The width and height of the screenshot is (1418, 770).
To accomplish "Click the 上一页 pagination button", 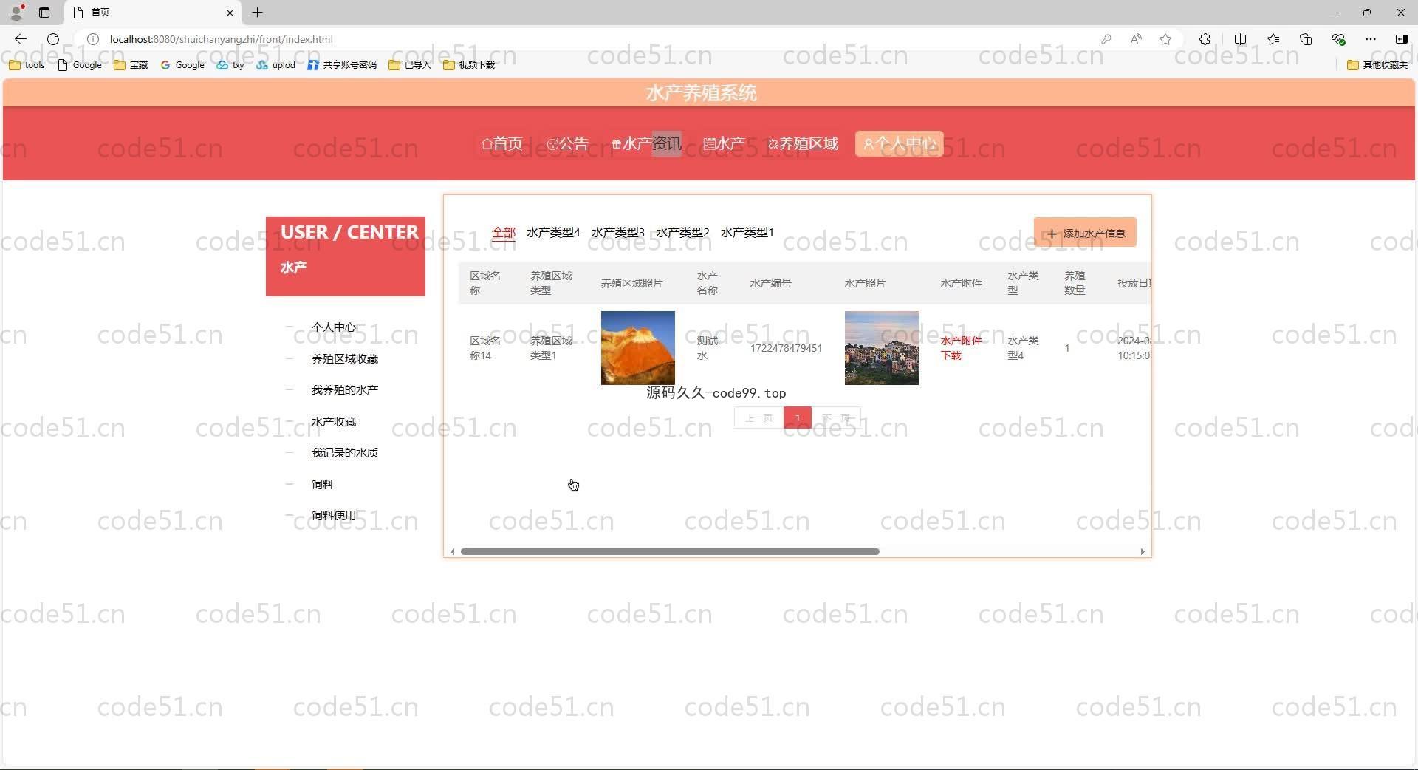I will point(758,418).
